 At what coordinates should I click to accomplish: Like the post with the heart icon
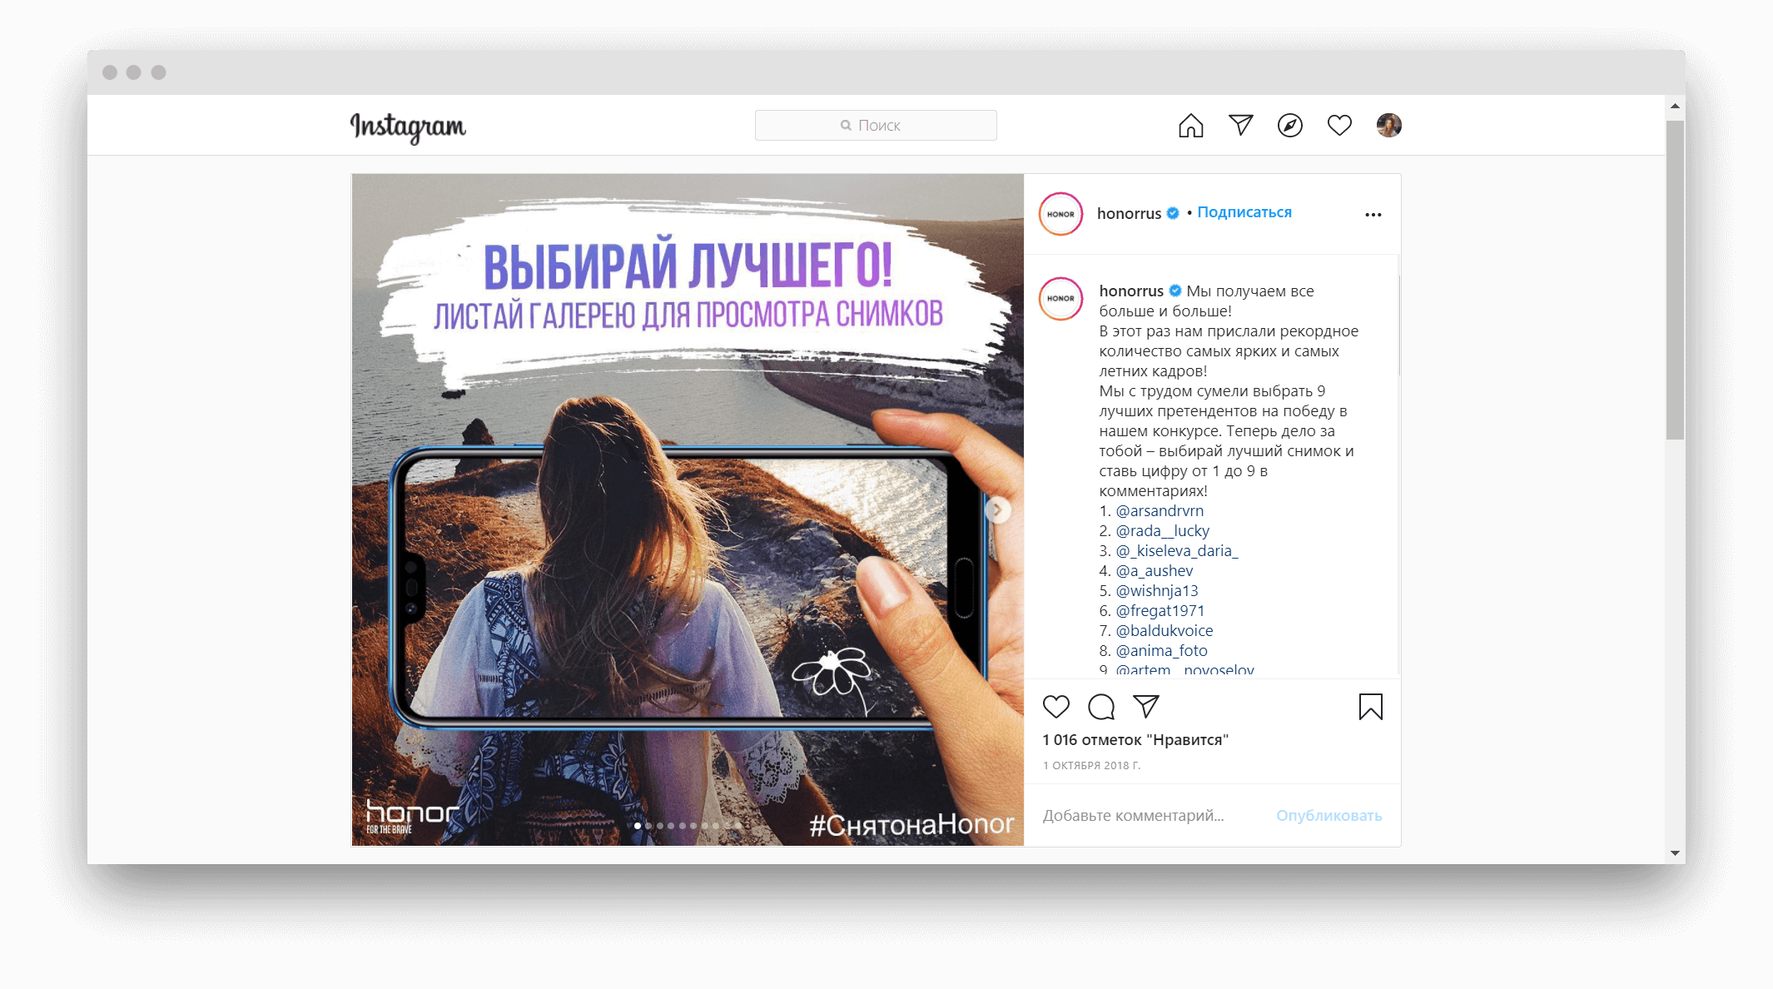pos(1055,707)
